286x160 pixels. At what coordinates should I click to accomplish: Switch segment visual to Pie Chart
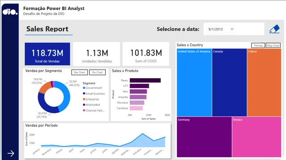coord(97,72)
